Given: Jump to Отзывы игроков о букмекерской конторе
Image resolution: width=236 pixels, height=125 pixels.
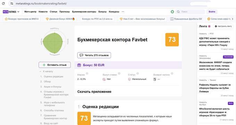Looking at the screenshot, I should 56,95.
